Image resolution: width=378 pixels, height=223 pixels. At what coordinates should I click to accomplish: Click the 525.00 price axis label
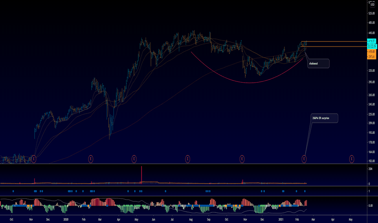tap(372, 13)
